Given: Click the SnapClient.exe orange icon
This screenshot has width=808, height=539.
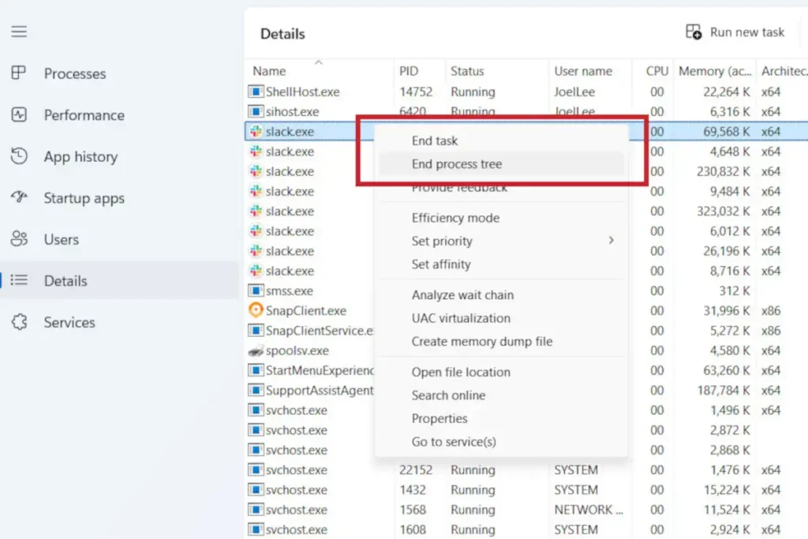Looking at the screenshot, I should tap(256, 310).
